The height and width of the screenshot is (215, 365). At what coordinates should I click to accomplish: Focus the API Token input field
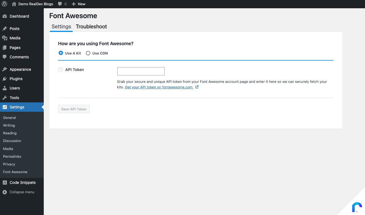pos(141,71)
